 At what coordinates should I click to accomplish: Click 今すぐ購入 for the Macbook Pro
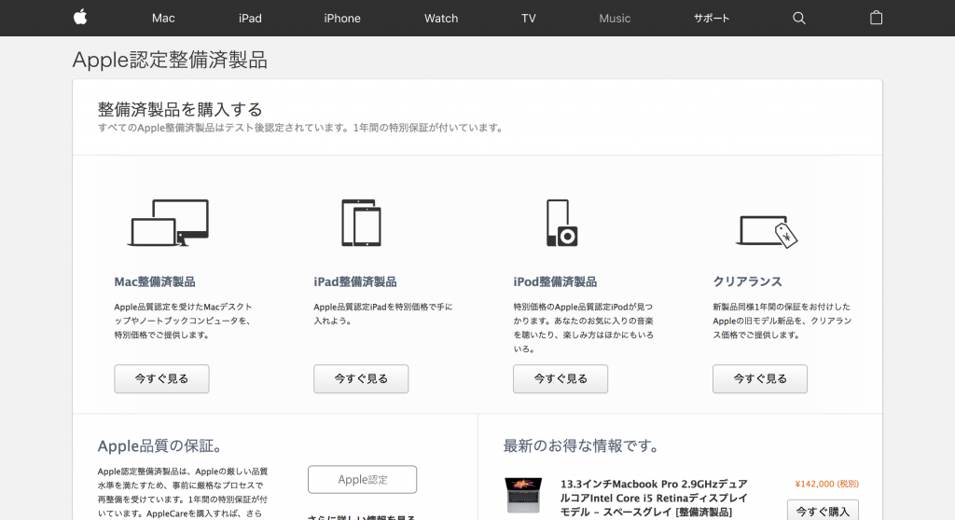[823, 511]
